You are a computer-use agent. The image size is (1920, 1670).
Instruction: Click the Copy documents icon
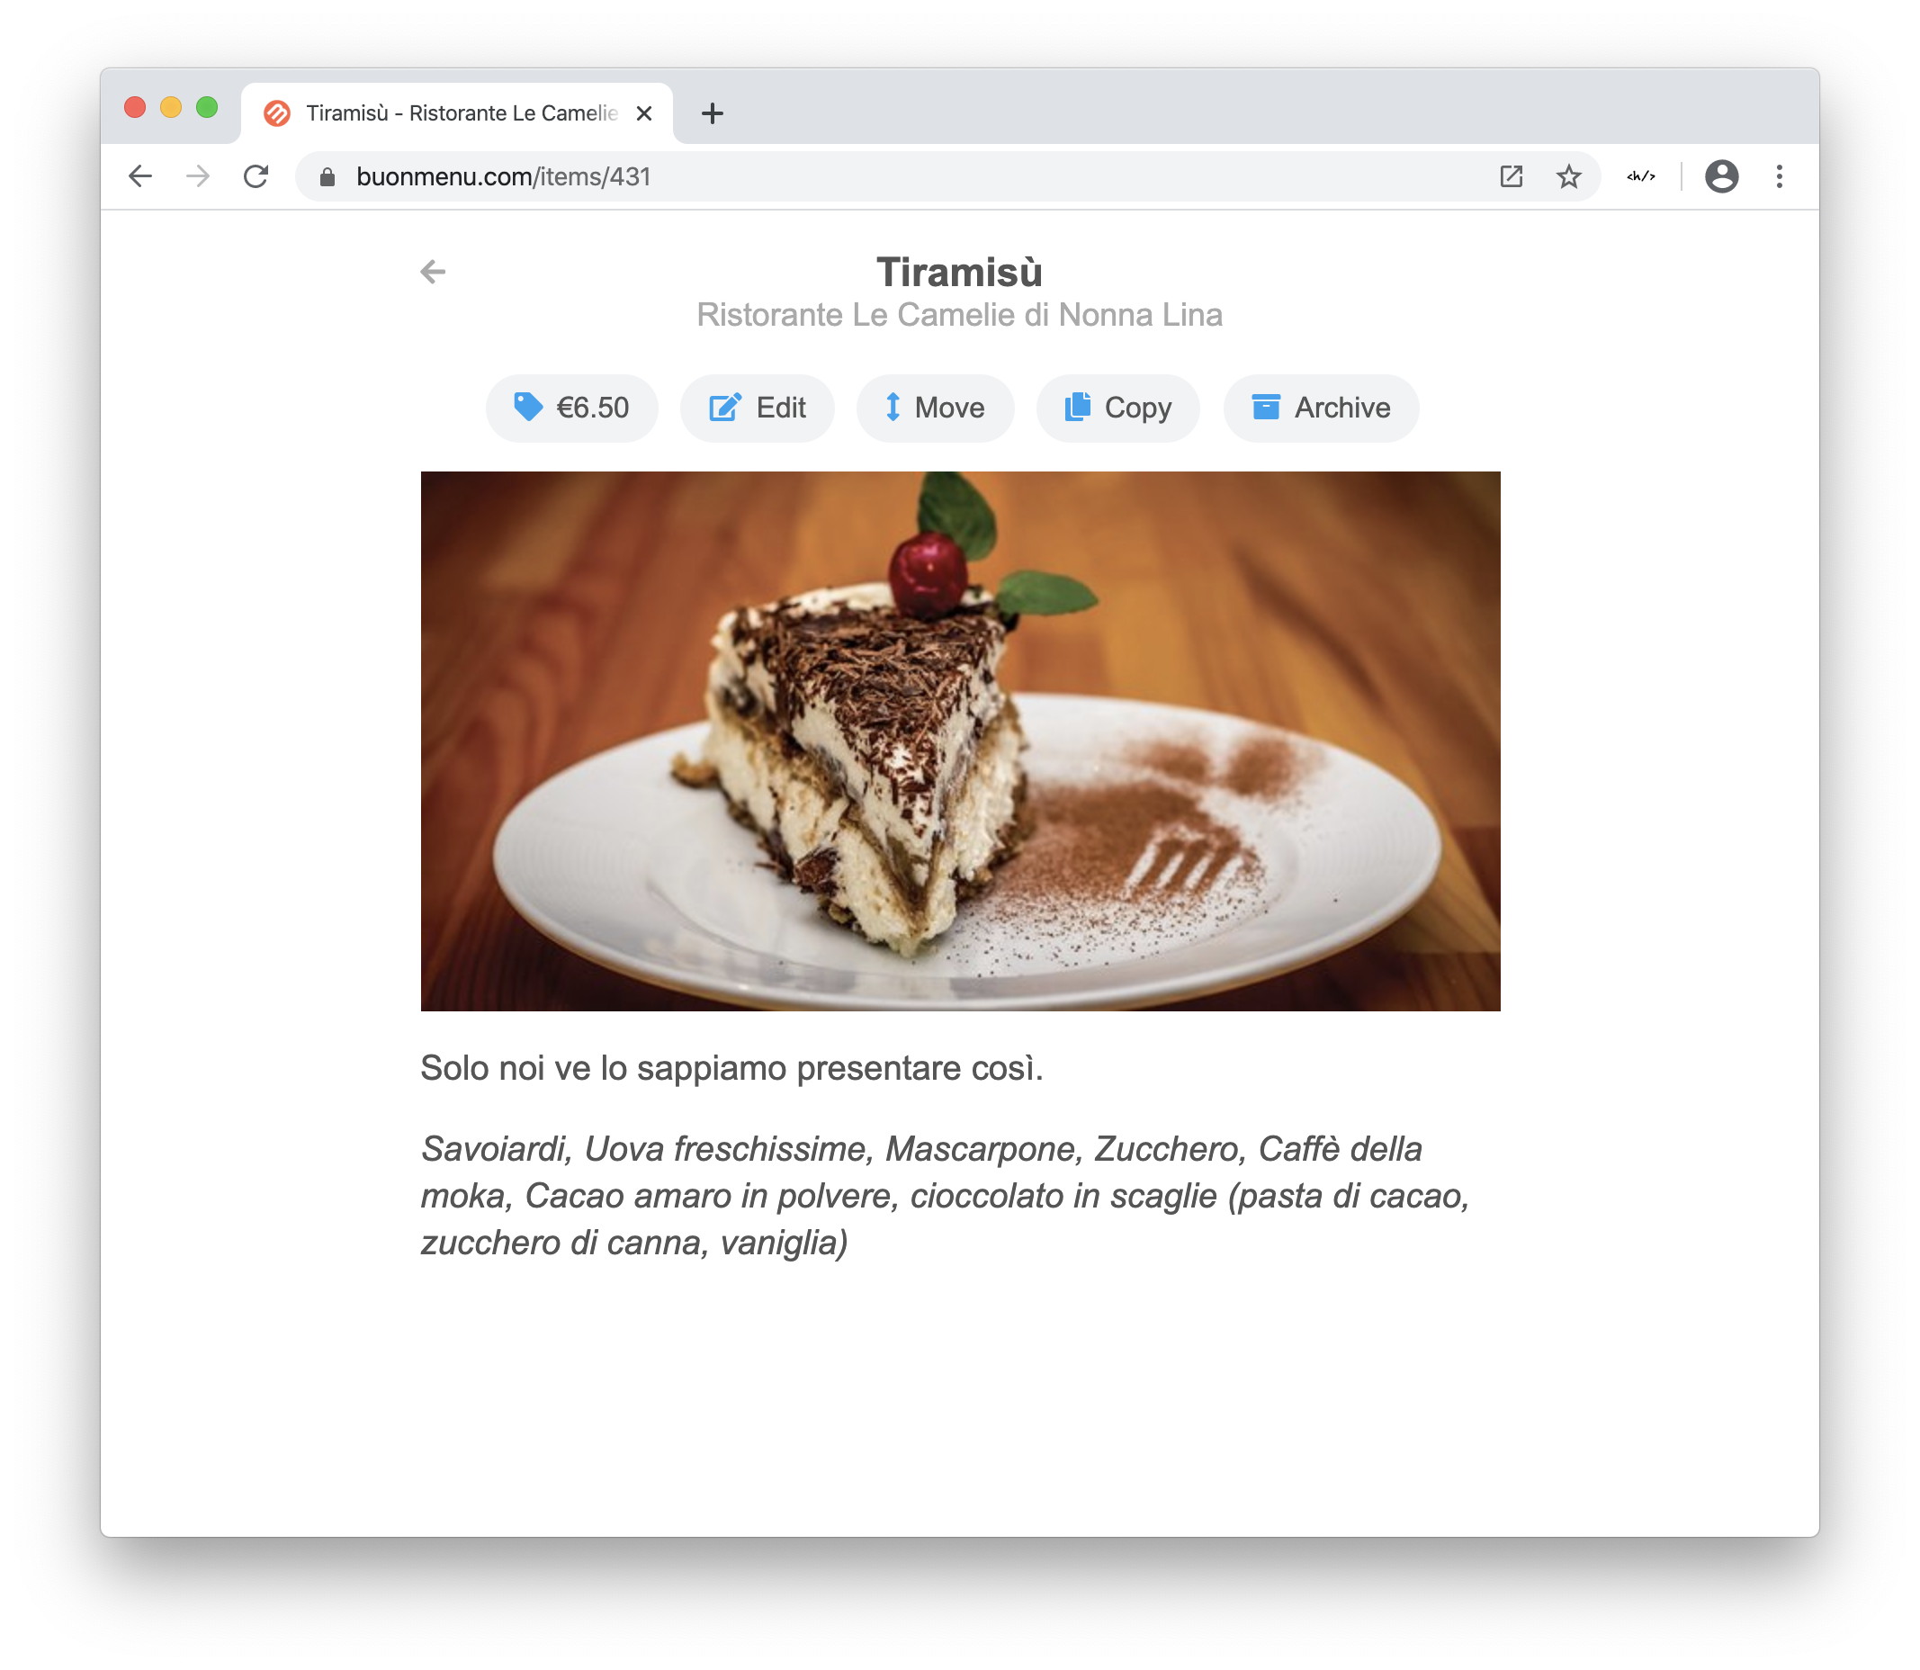(x=1078, y=408)
